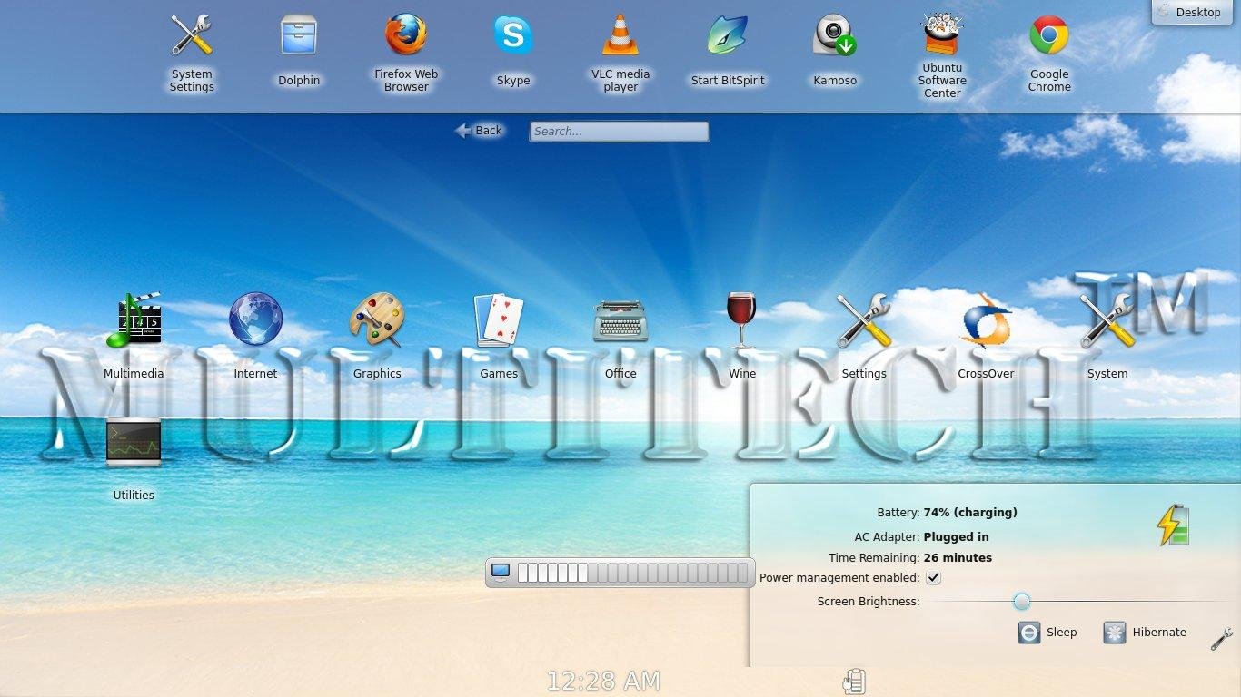Click the charging battery icon in the popup

tap(1173, 525)
